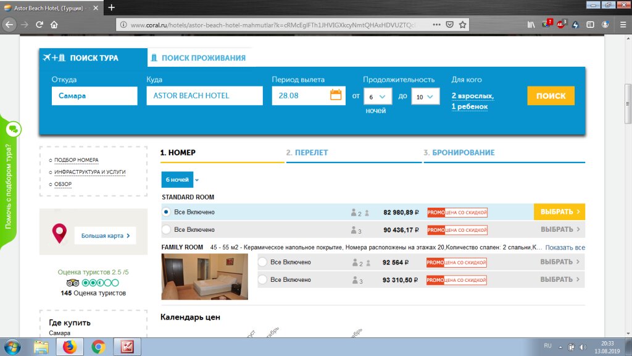Open the red K app in taskbar
The width and height of the screenshot is (632, 356).
click(x=127, y=347)
